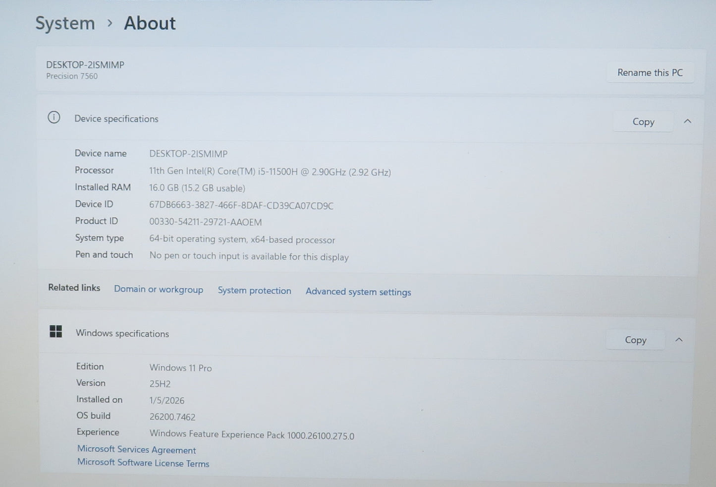The image size is (716, 487).
Task: Open the Domain or workgroup link
Action: 159,289
